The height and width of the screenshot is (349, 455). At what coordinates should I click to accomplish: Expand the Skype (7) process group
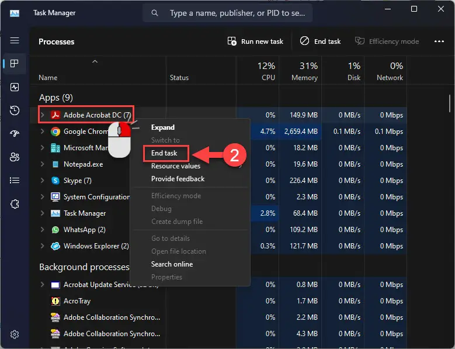click(x=43, y=181)
